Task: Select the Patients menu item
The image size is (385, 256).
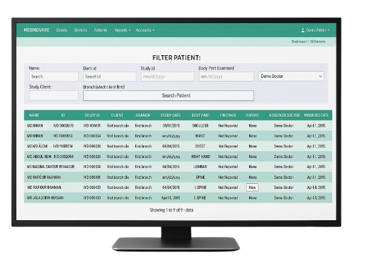Action: coord(100,30)
